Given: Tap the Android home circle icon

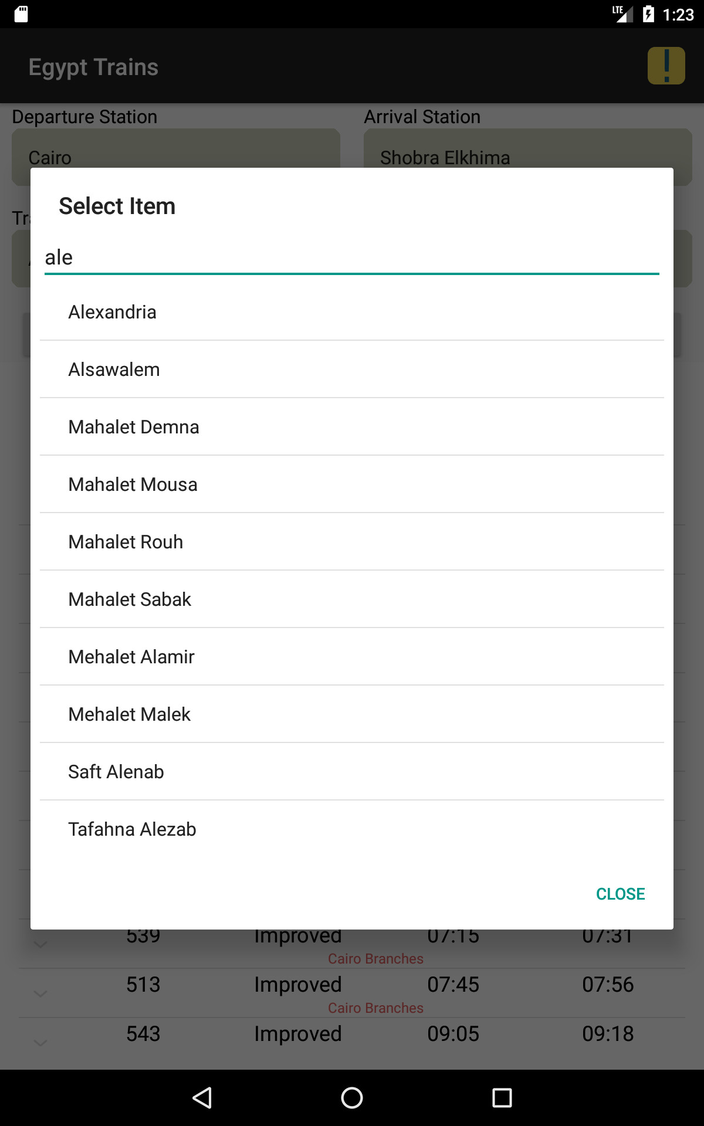Looking at the screenshot, I should 352,1097.
